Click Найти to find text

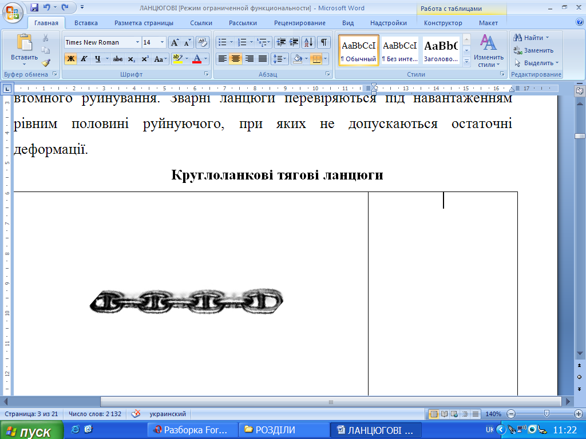click(531, 38)
